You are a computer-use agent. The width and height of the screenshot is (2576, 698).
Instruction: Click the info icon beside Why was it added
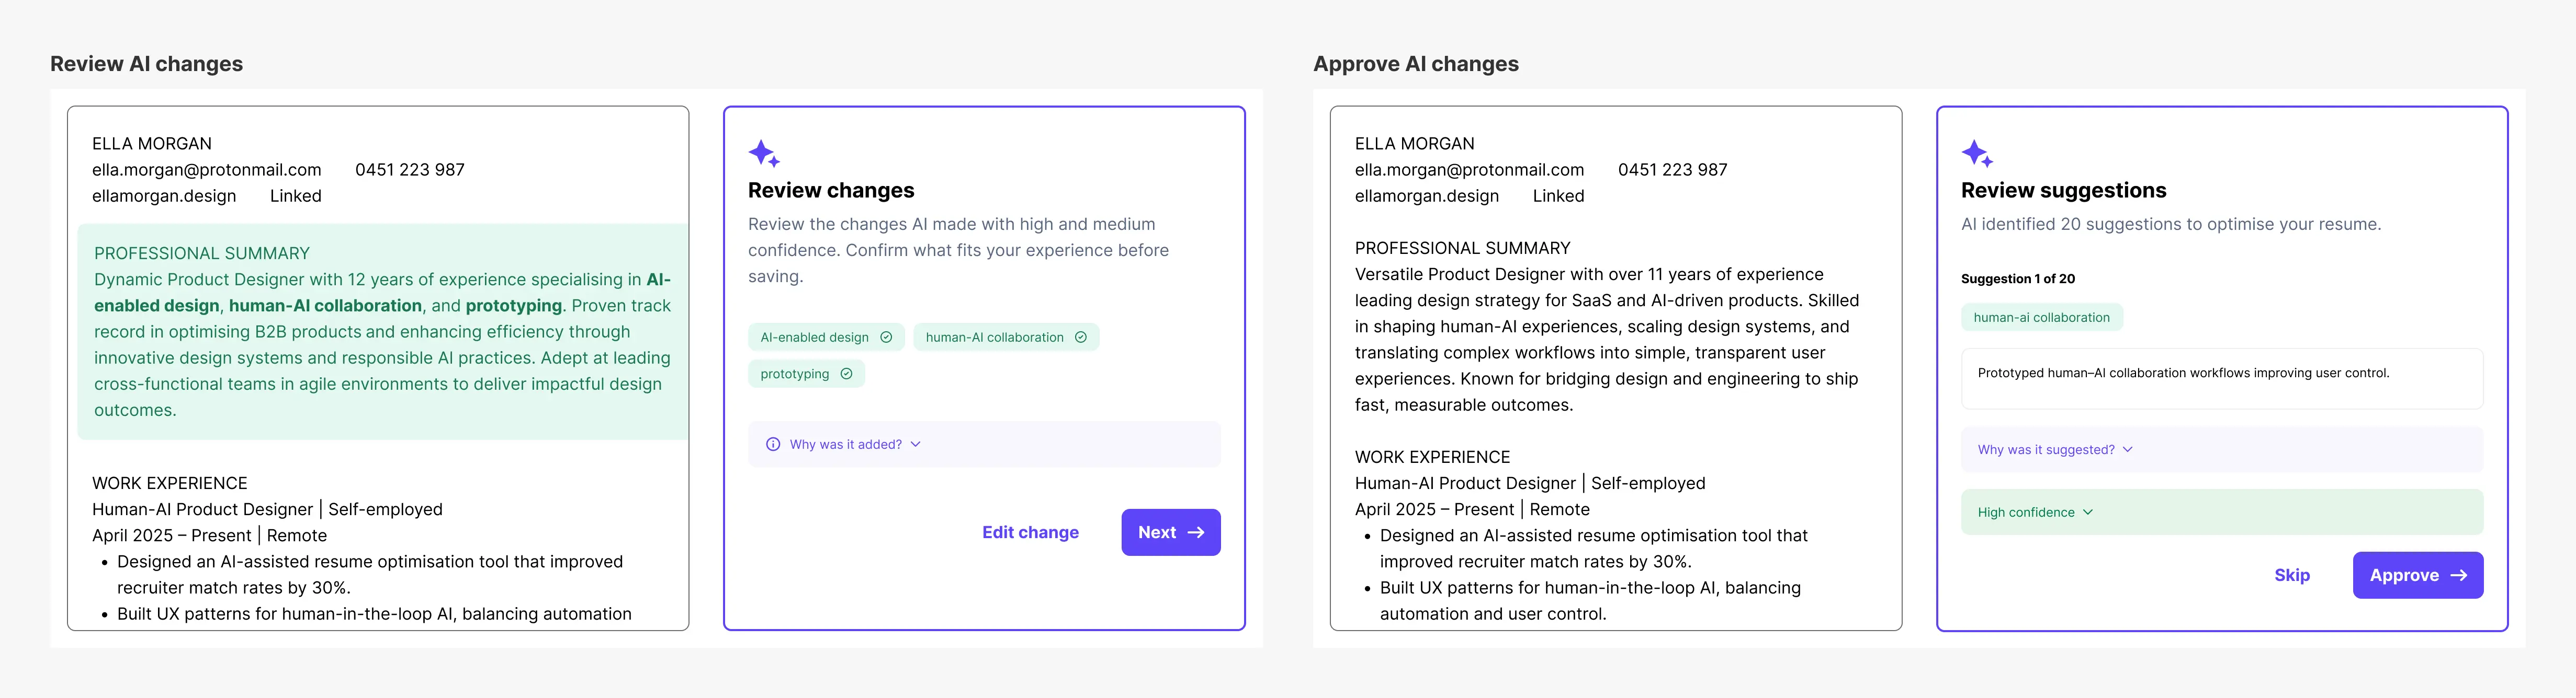pyautogui.click(x=773, y=445)
